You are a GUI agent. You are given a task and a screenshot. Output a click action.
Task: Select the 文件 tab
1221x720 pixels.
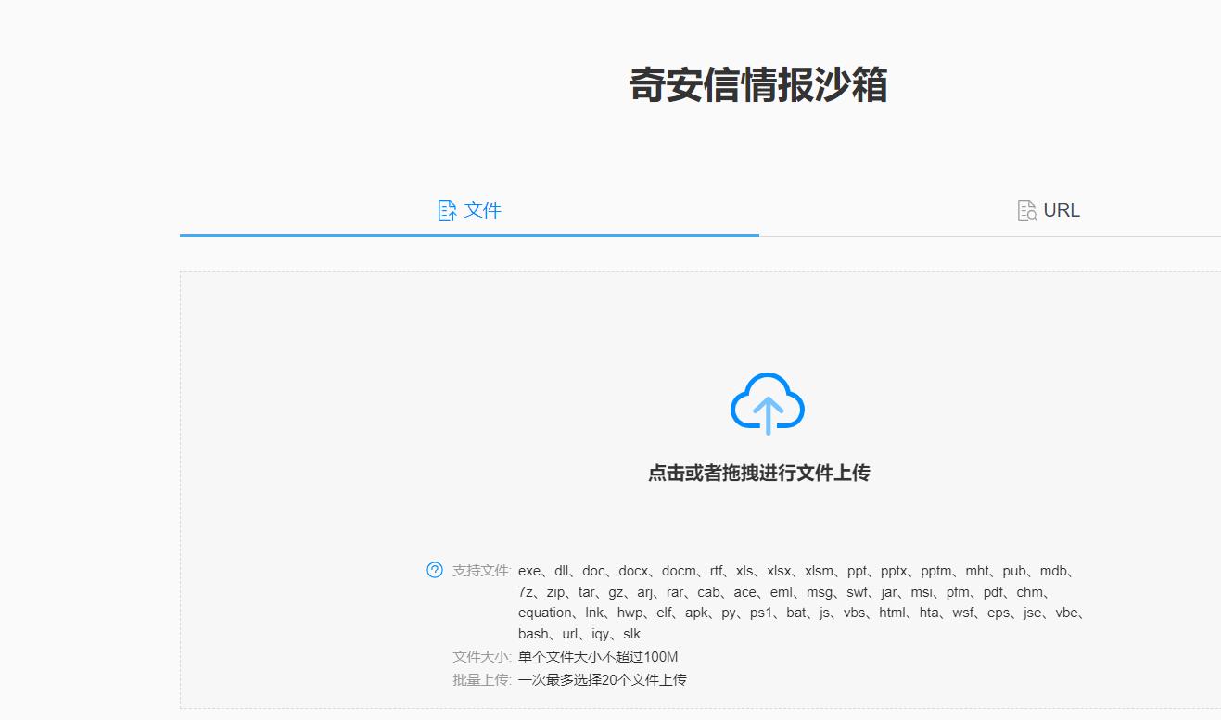(x=469, y=210)
